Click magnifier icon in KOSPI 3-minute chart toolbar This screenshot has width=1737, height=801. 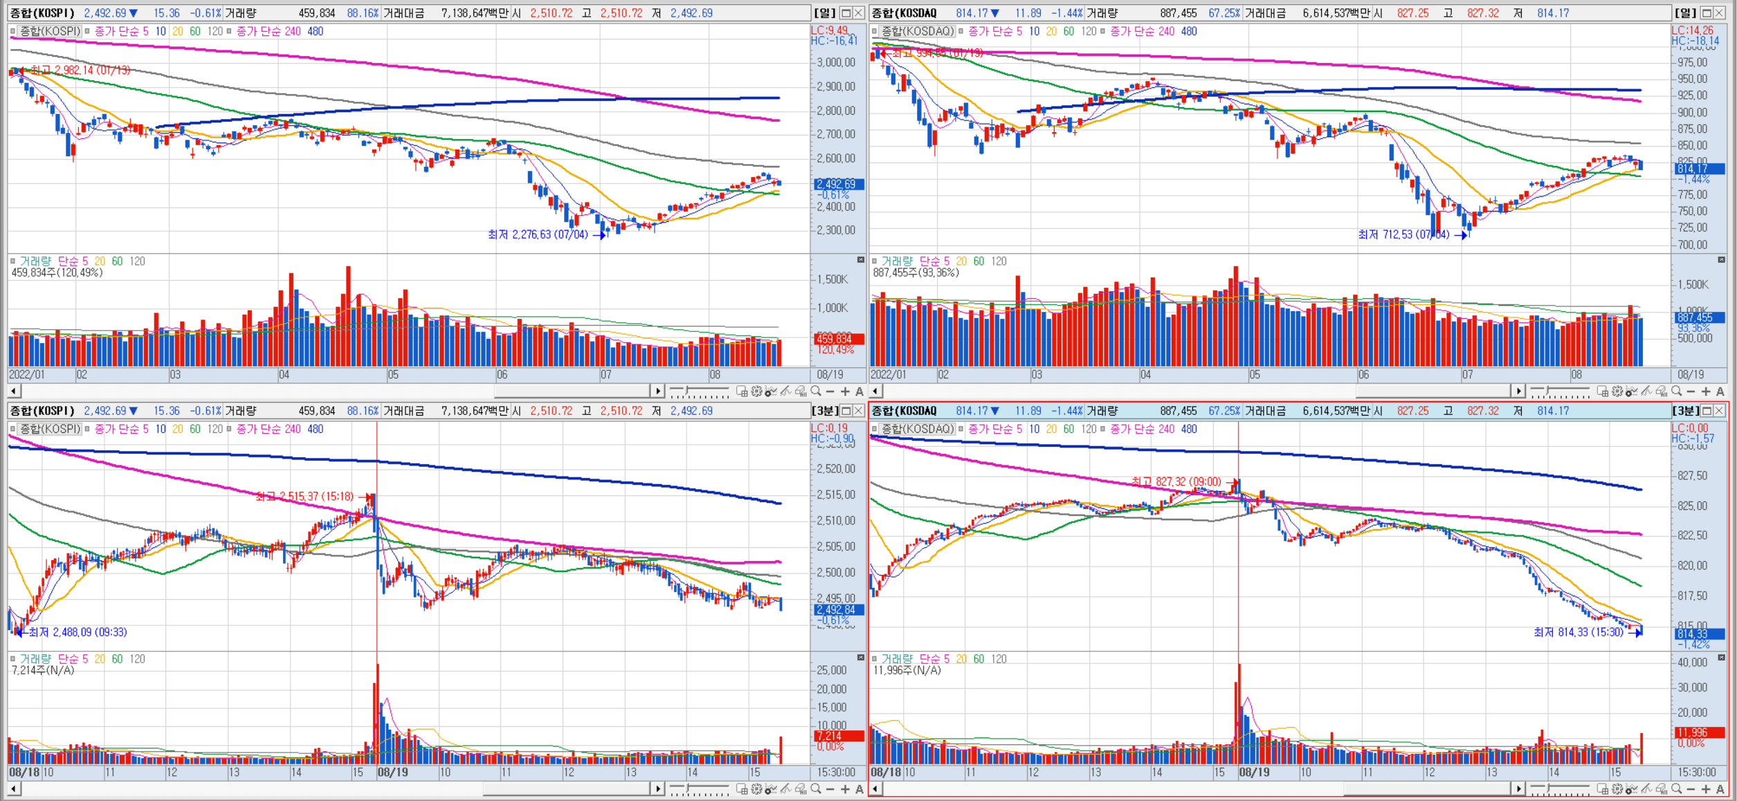pos(816,789)
